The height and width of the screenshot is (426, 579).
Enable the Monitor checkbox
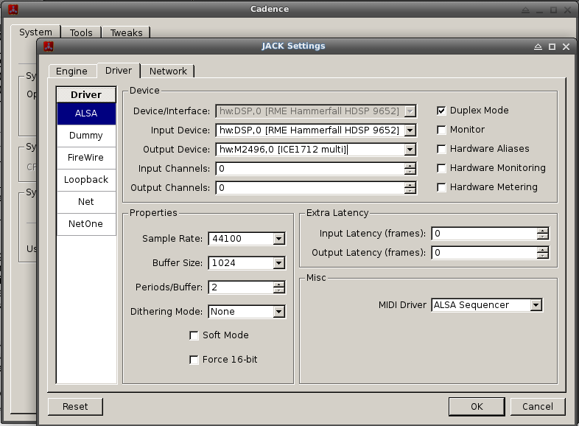pyautogui.click(x=441, y=130)
